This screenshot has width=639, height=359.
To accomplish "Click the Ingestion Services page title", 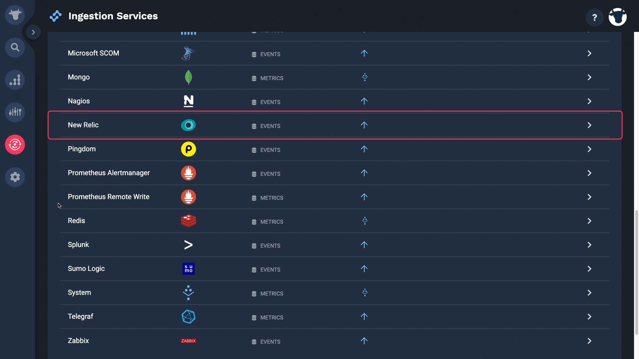I will tap(113, 16).
